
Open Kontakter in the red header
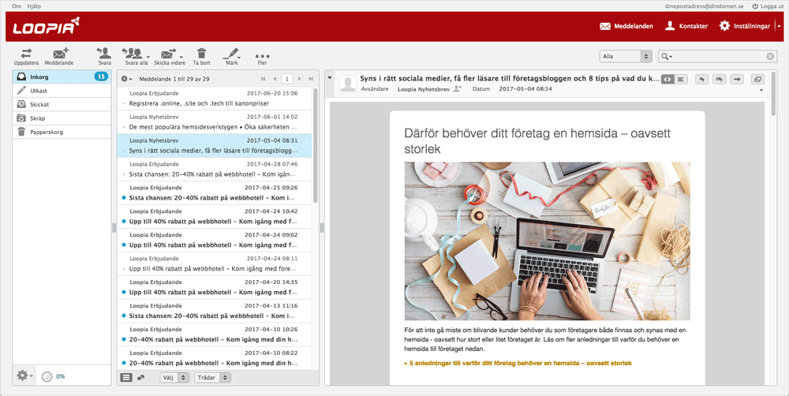tap(686, 26)
